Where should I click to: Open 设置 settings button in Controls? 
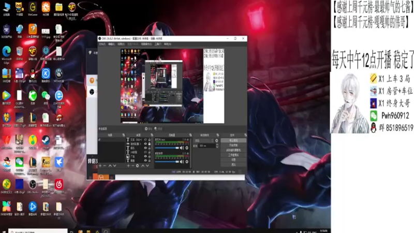tap(233, 159)
